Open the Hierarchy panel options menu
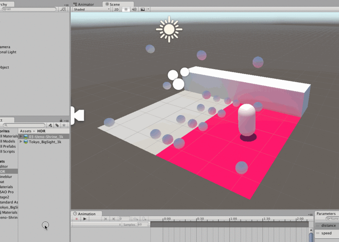 coord(67,5)
